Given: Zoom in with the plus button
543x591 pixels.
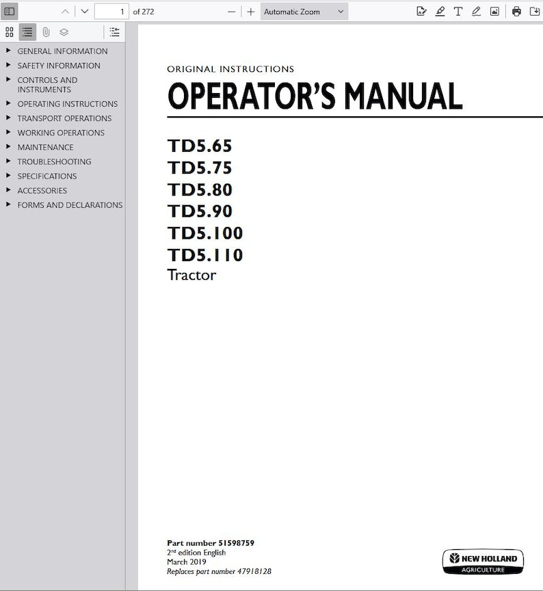Looking at the screenshot, I should pos(251,12).
